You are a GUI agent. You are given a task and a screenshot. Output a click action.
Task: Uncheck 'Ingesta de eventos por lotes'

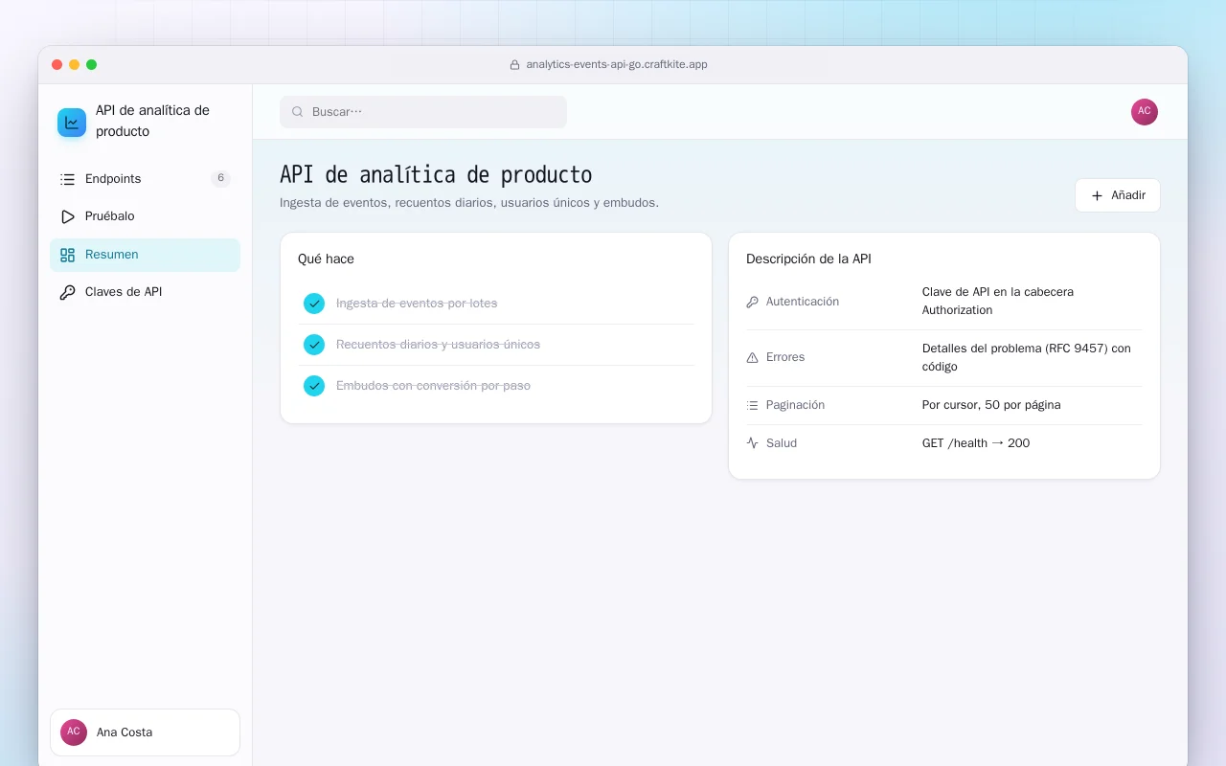(314, 304)
